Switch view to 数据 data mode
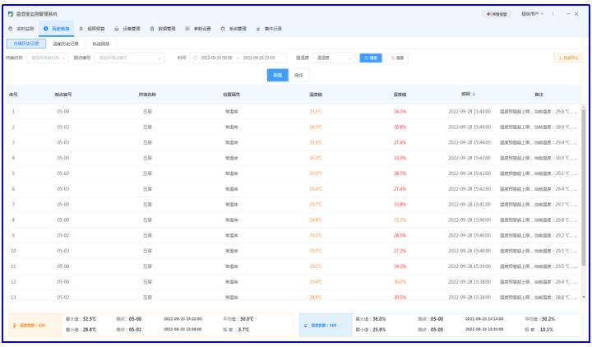The height and width of the screenshot is (347, 592). pyautogui.click(x=278, y=75)
